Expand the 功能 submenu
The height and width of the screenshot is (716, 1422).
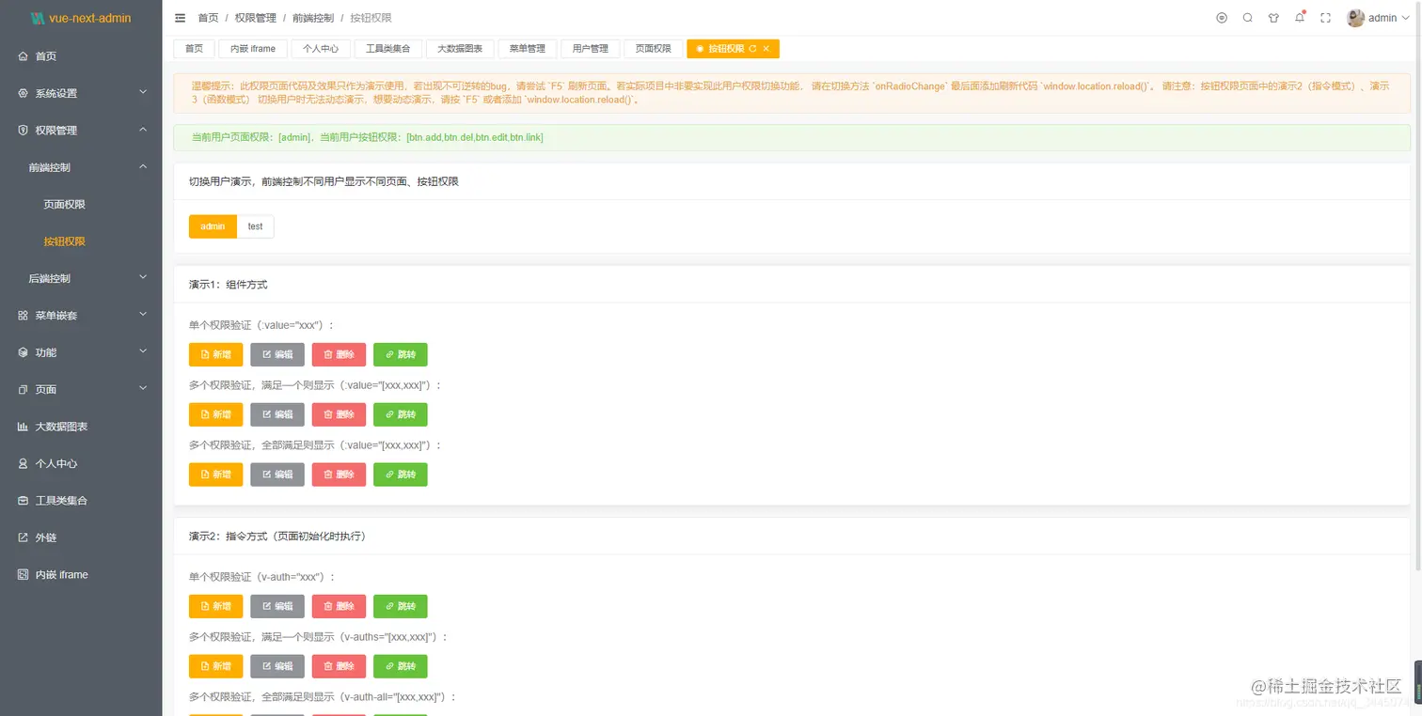click(143, 352)
